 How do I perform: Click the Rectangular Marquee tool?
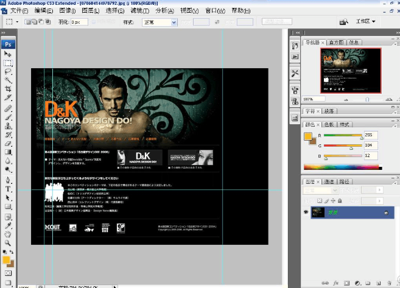(x=9, y=63)
